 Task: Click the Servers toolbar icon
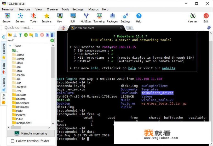click(20, 18)
